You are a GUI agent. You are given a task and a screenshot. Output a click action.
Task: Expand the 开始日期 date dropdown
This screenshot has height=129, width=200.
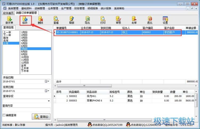48,81
